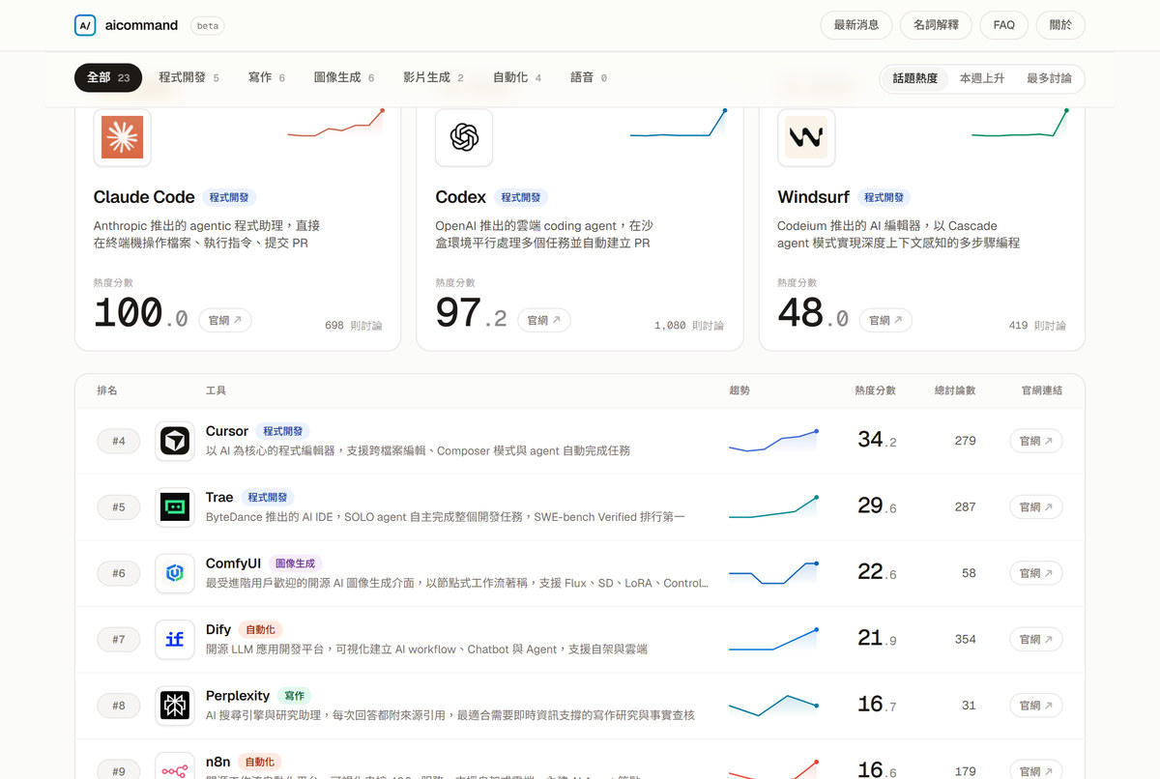The width and height of the screenshot is (1160, 779).
Task: Click the #8 rank badge
Action: coord(119,706)
